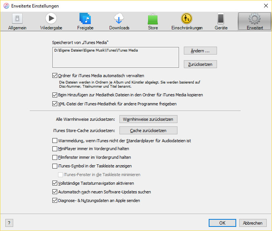Viewport: 272px width, 231px height.
Task: Select the Erweitert advanced pane
Action: [255, 21]
